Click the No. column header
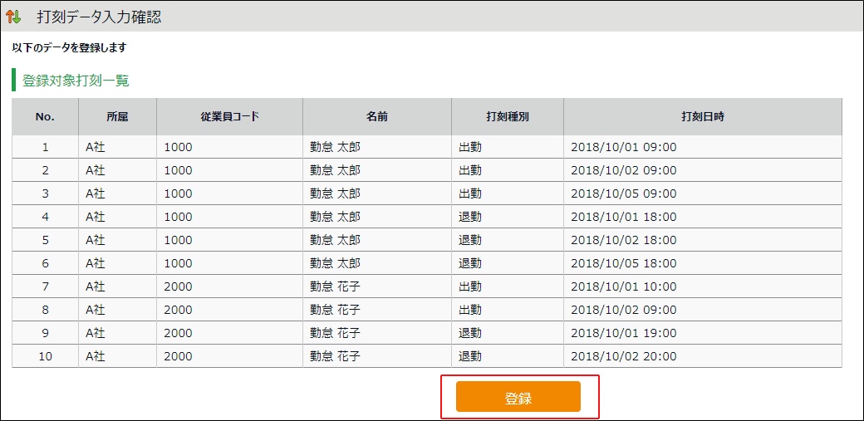864x421 pixels. click(x=45, y=117)
